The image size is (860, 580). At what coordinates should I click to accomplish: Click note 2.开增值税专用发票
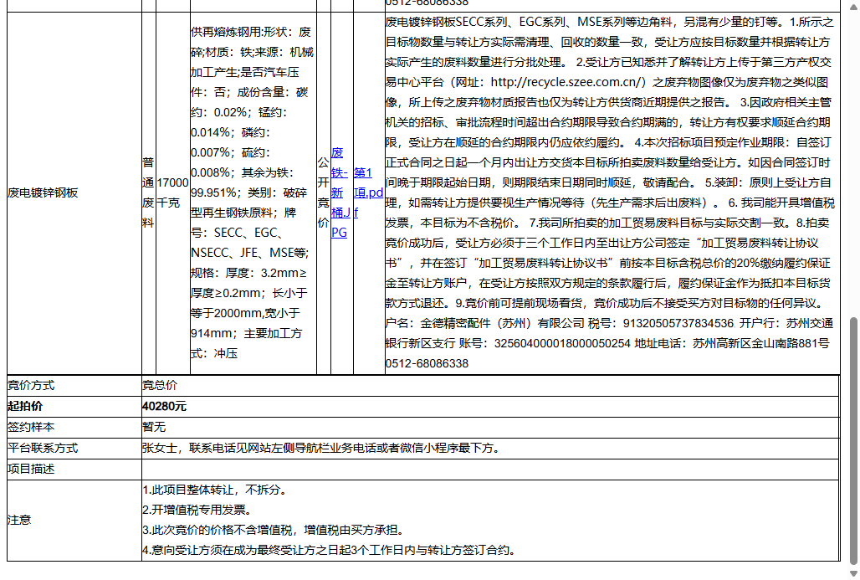tap(197, 511)
